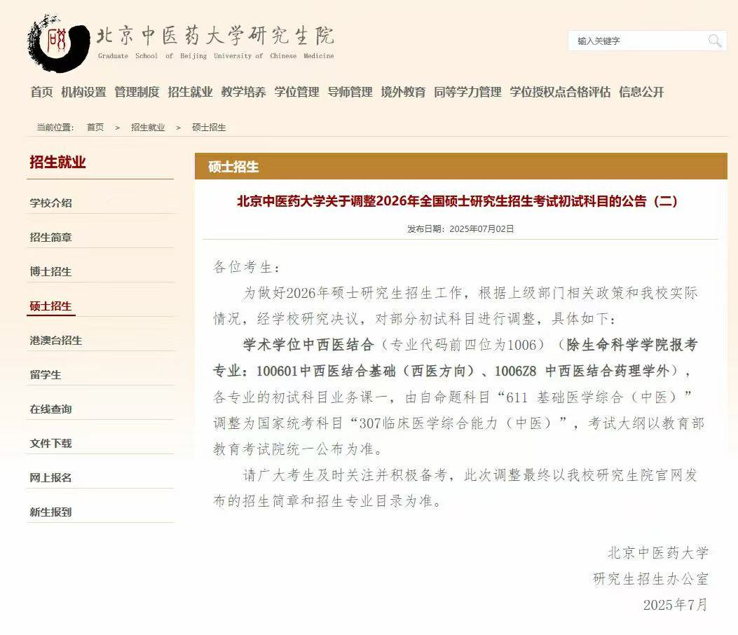Open 在线查询 in the sidebar
The image size is (738, 635).
pos(51,409)
